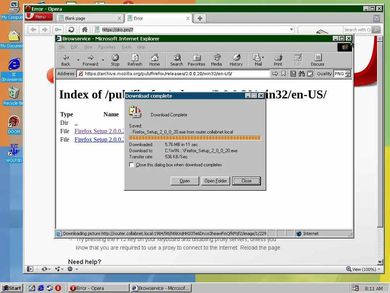Switch to Opera's Blank page tab
390x293 pixels.
[x=90, y=18]
